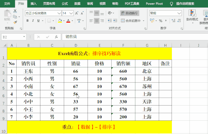Click the Percent Style icon
Image resolution: width=208 pixels, height=134 pixels.
click(161, 21)
